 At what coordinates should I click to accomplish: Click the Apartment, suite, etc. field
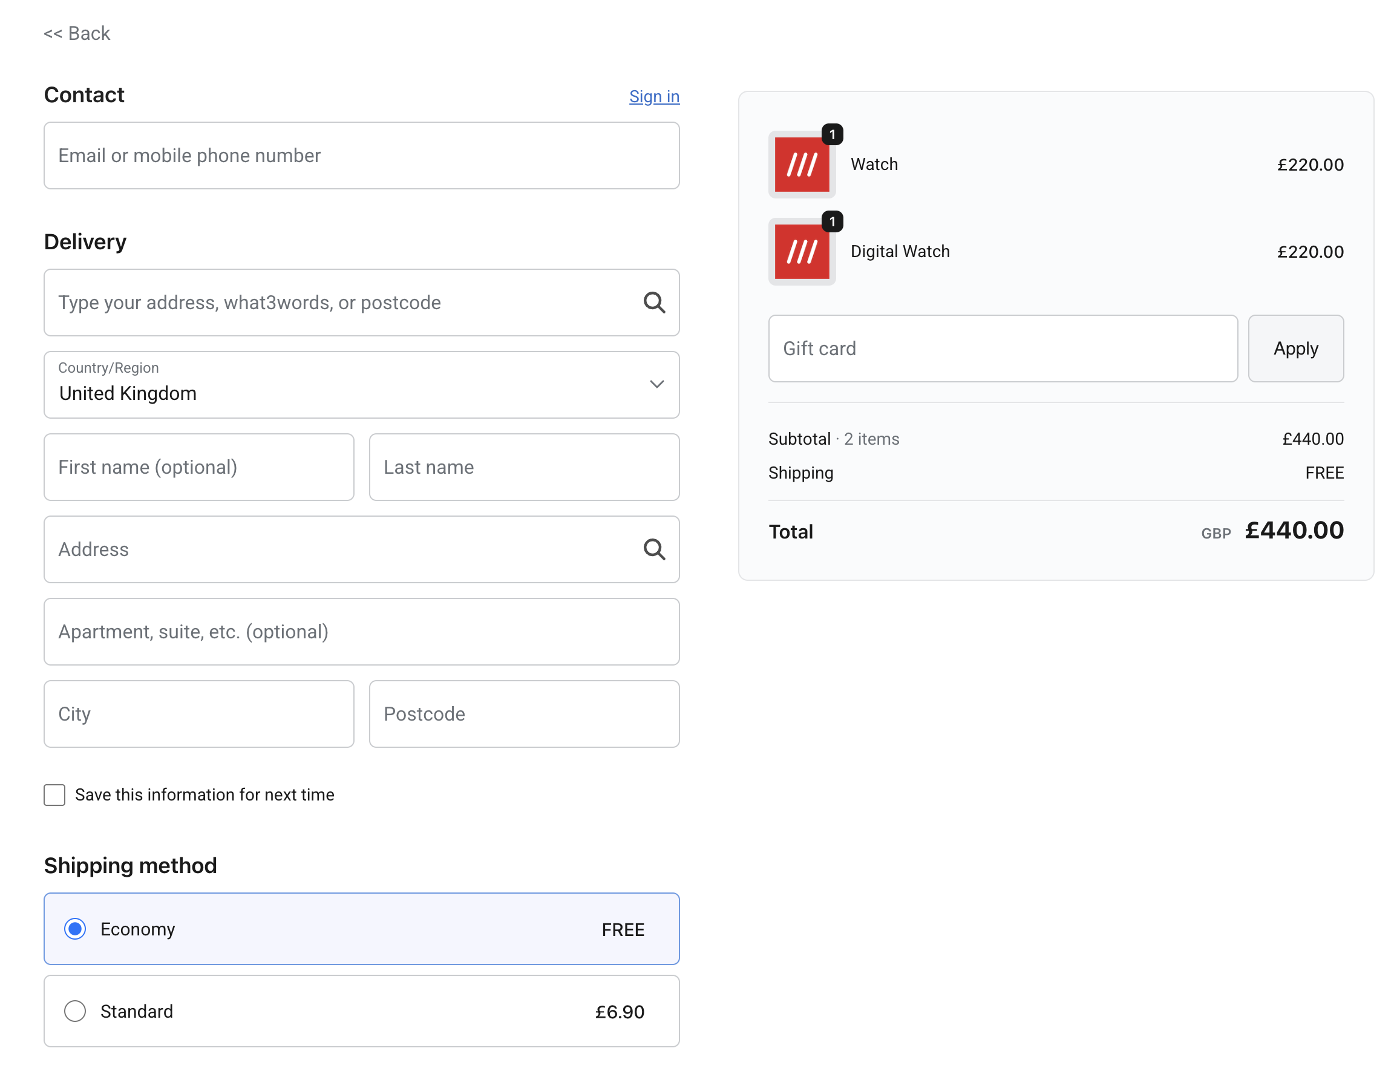click(361, 632)
